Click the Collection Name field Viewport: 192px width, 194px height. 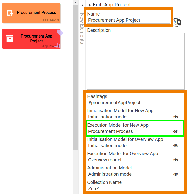click(x=136, y=189)
